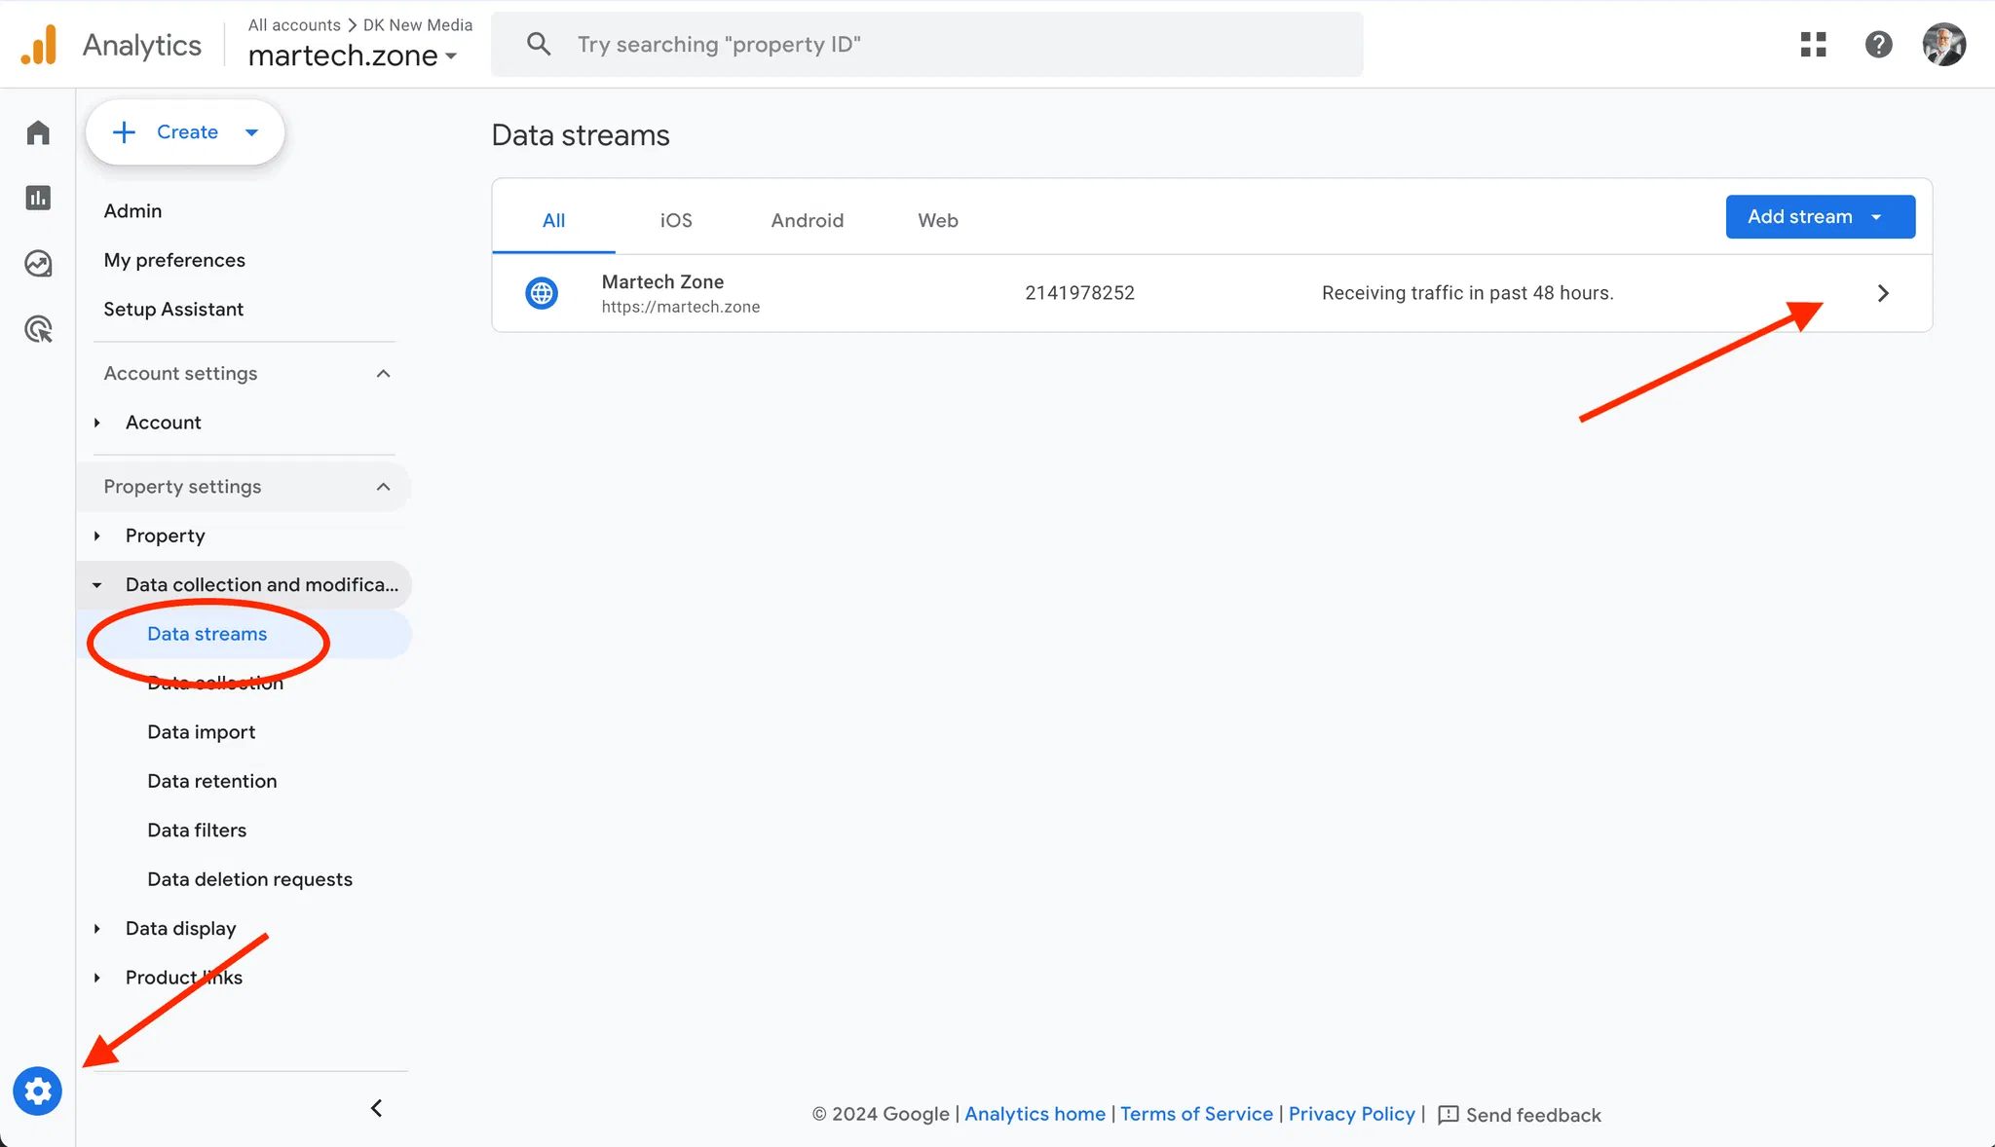Collapse the admin navigation panel arrow
This screenshot has height=1147, width=1995.
377,1108
